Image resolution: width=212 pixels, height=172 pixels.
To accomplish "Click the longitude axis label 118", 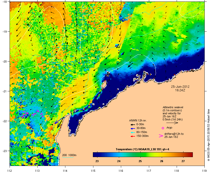I will [177, 170].
